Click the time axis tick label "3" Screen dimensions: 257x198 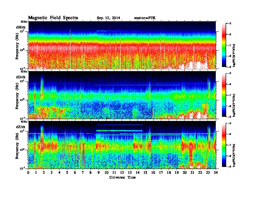click(x=52, y=172)
